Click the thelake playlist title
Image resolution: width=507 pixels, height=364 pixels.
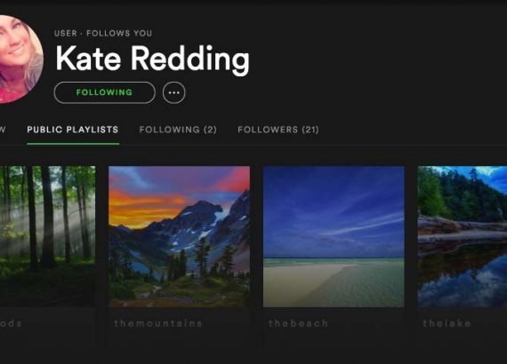[x=447, y=323]
